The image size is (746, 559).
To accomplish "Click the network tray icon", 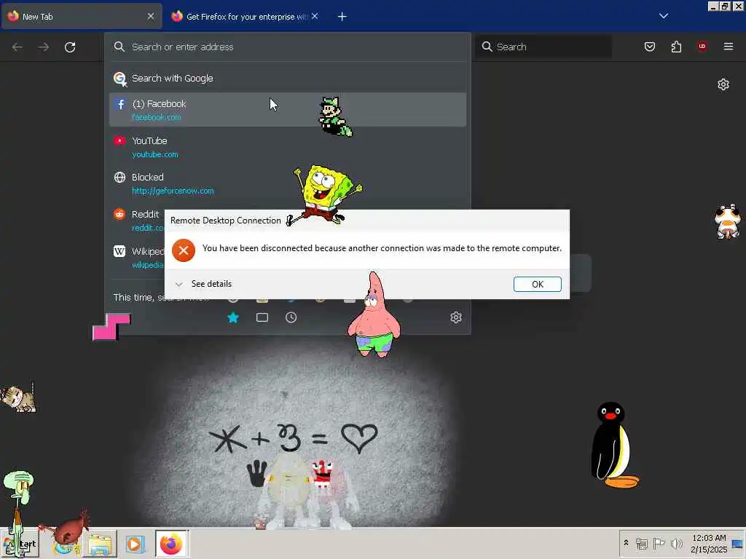I will click(641, 543).
